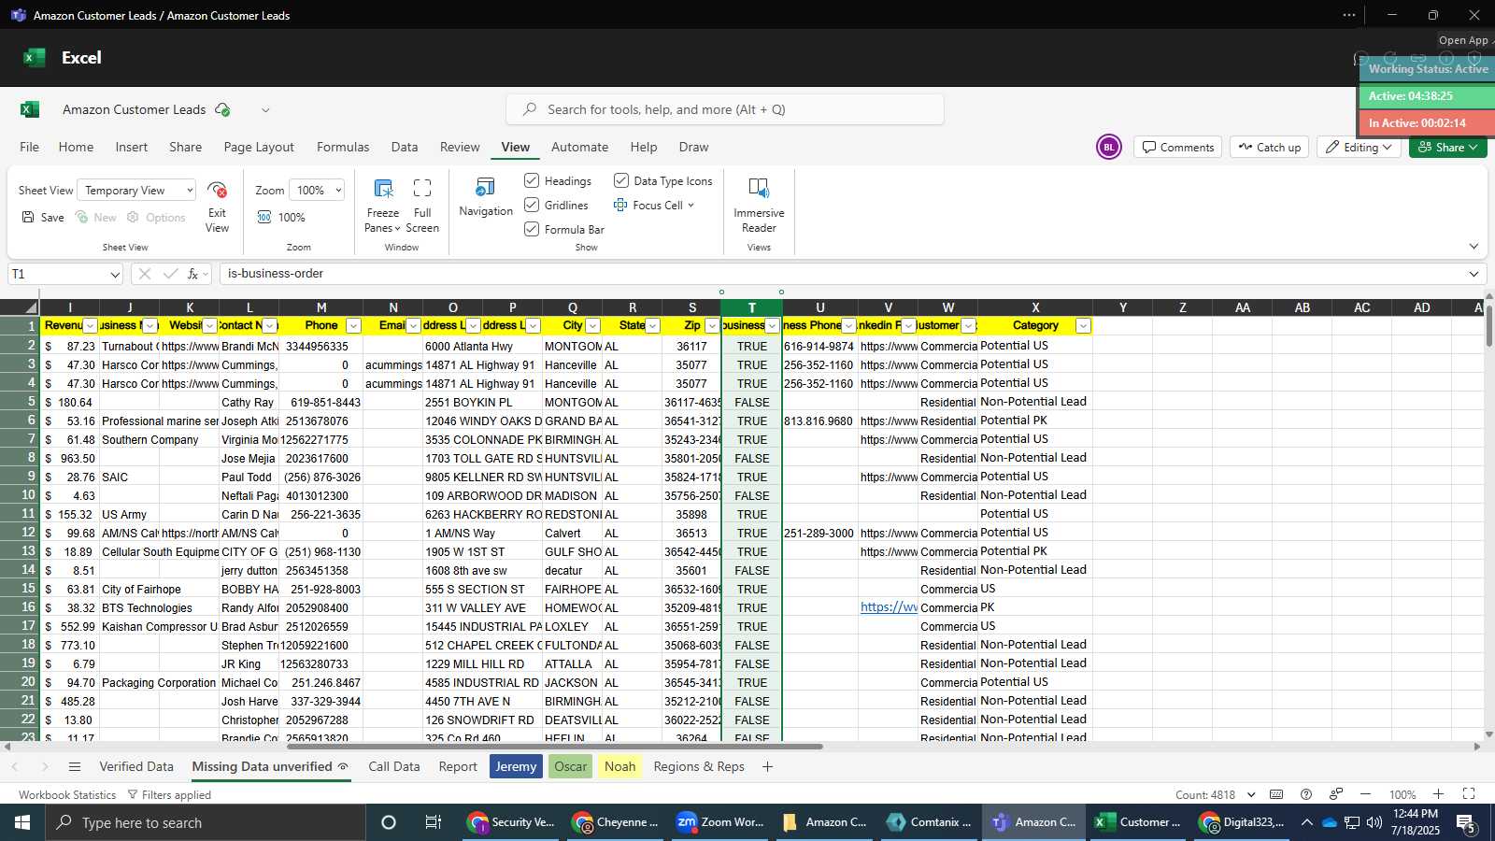Select column T header
The width and height of the screenshot is (1495, 841).
pyautogui.click(x=751, y=307)
